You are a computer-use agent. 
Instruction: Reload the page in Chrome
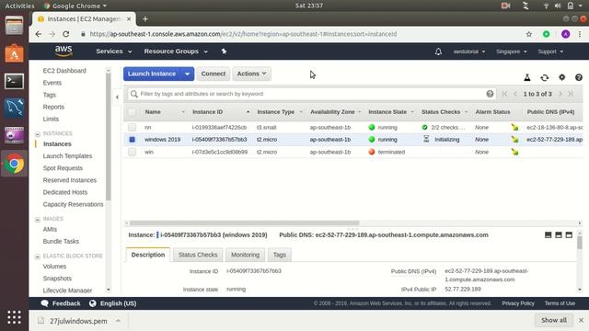tap(65, 34)
